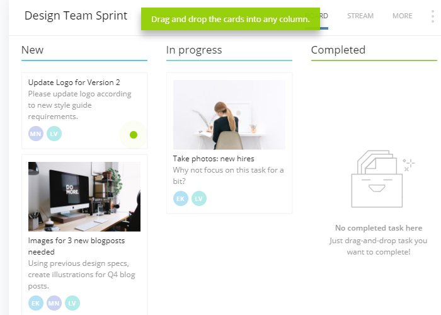This screenshot has width=441, height=315.
Task: Switch to the STREAM tab
Action: coord(360,16)
